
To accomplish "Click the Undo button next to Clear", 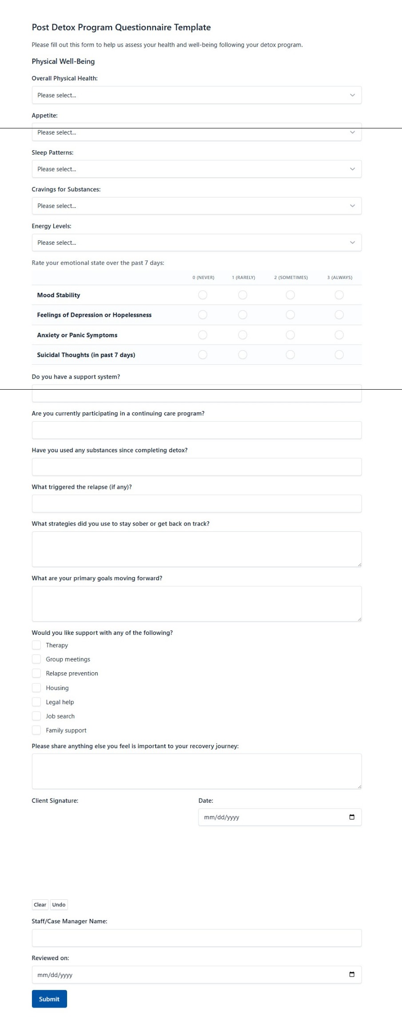I will 59,904.
